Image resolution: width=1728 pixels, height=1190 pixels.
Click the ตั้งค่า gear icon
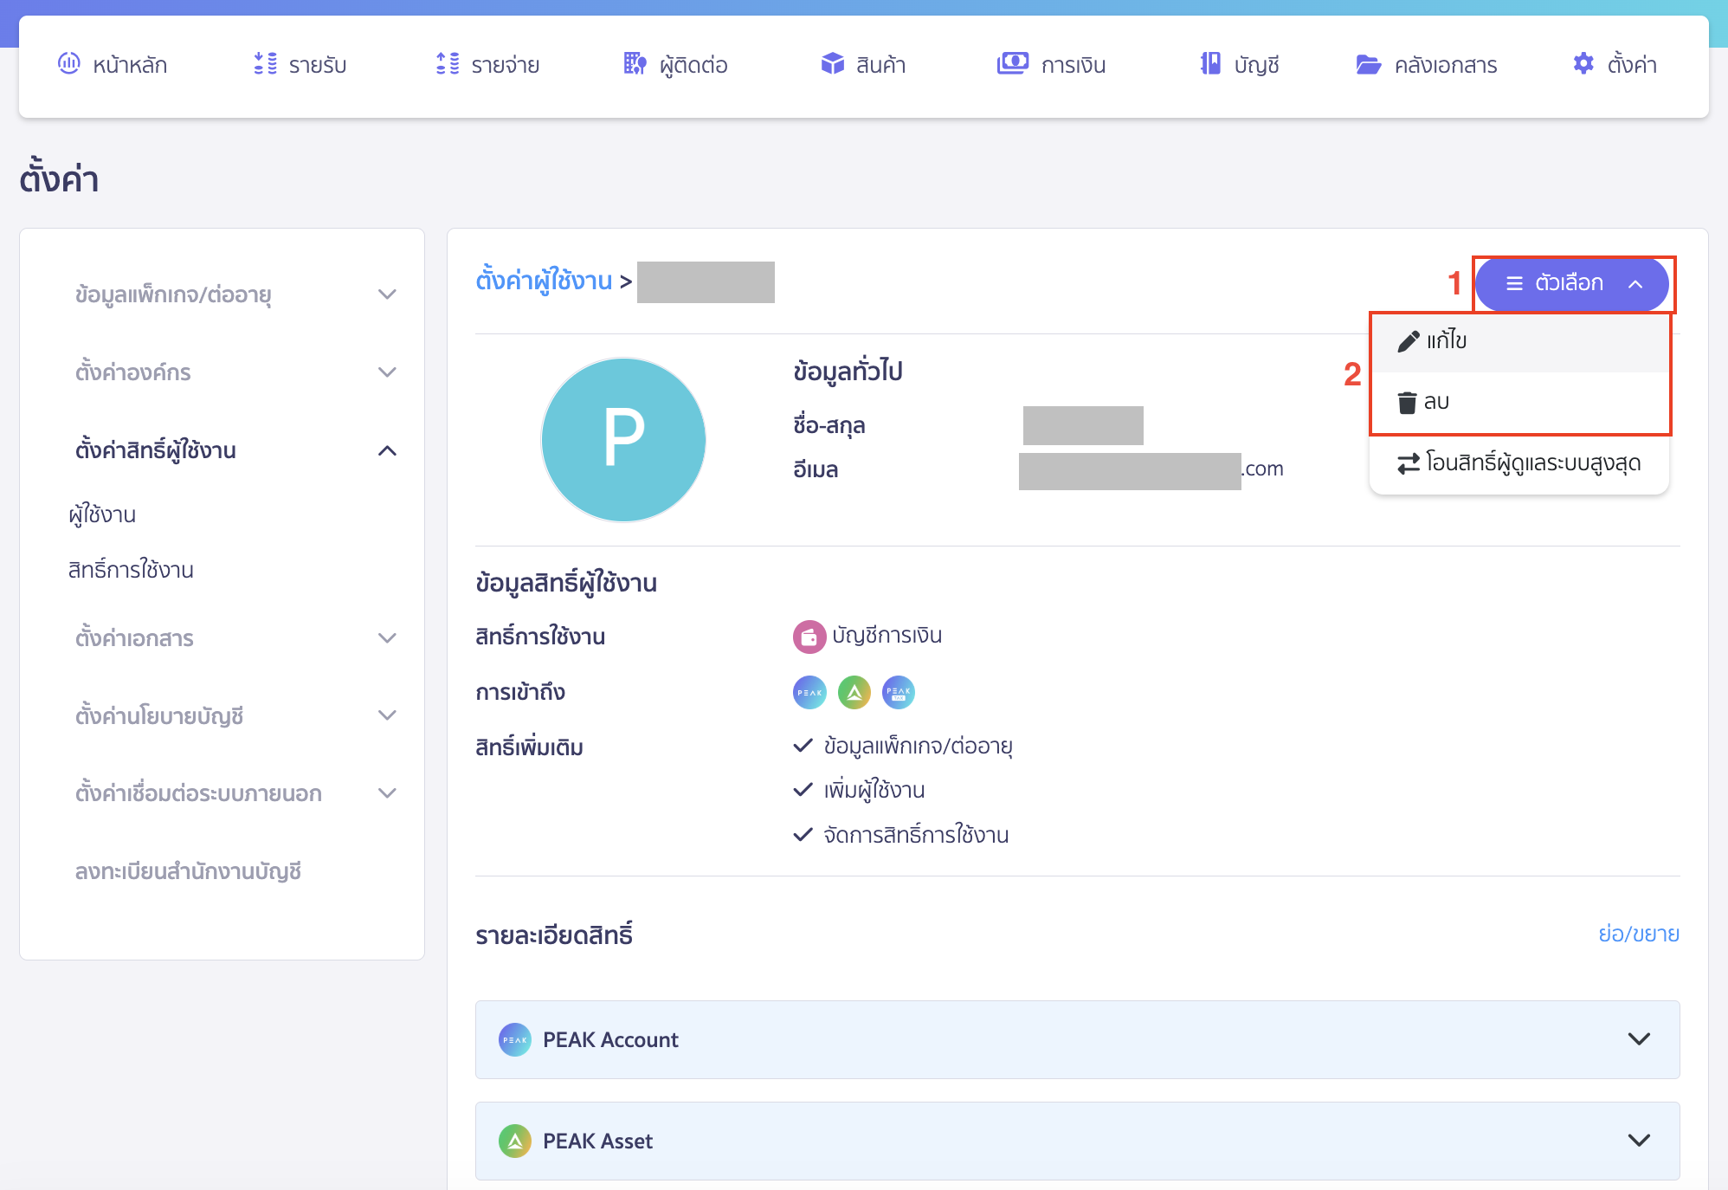click(x=1583, y=63)
